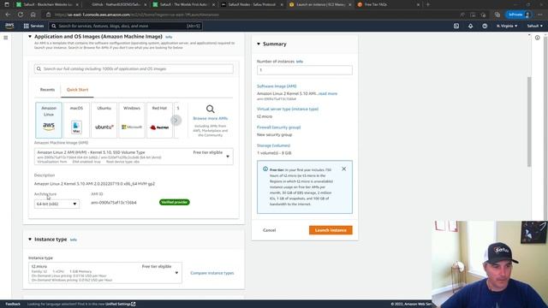Open Firewall (security group) summary link

[278, 127]
